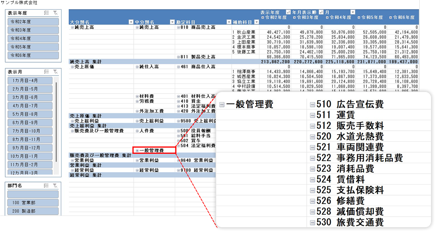
Task: Click sort icon beside 表示年度 column header
Action: click(x=288, y=12)
